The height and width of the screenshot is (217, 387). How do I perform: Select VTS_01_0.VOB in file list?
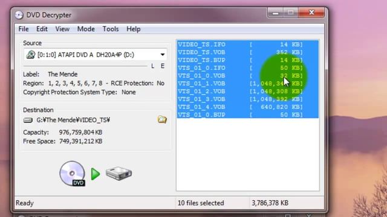click(x=247, y=76)
